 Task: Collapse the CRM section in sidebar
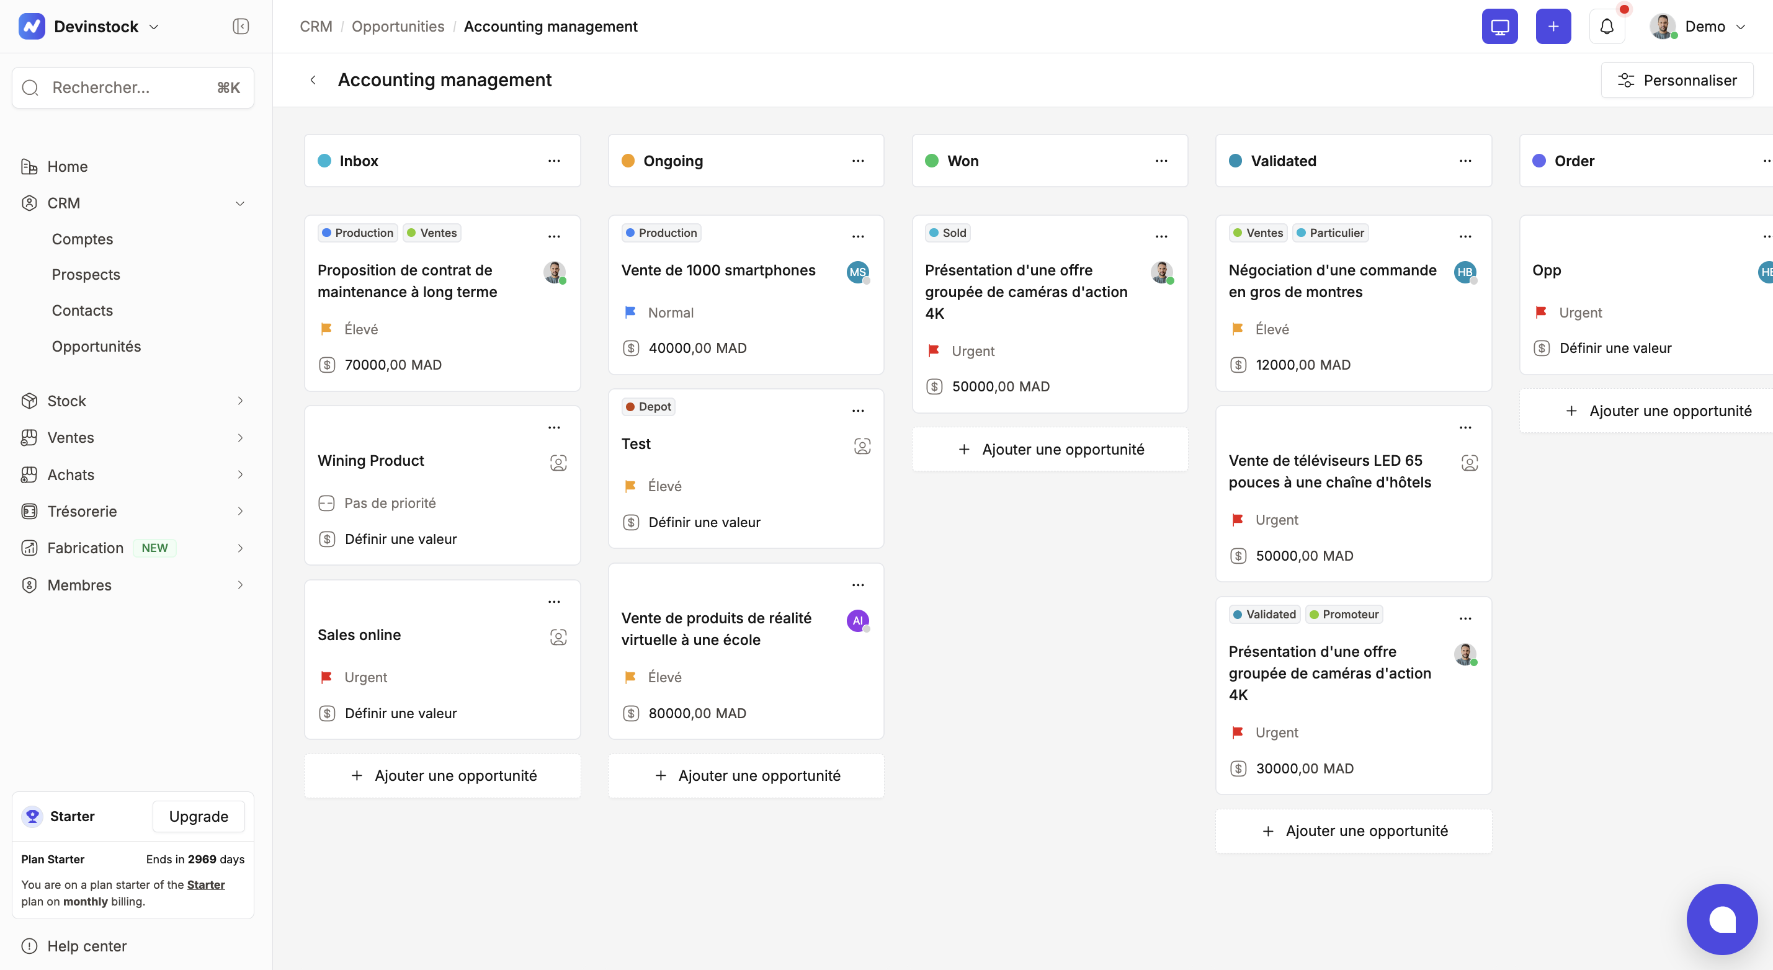(239, 203)
